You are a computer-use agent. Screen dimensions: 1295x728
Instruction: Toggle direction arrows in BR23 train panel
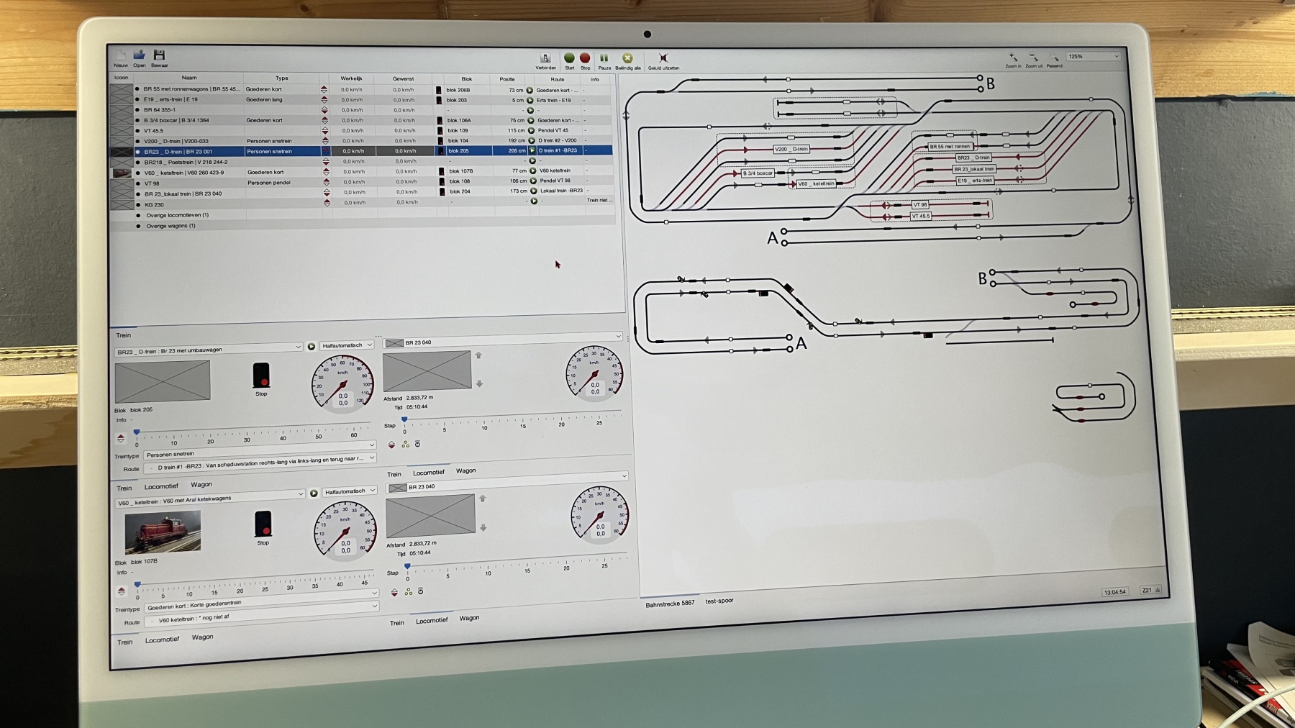(x=121, y=438)
